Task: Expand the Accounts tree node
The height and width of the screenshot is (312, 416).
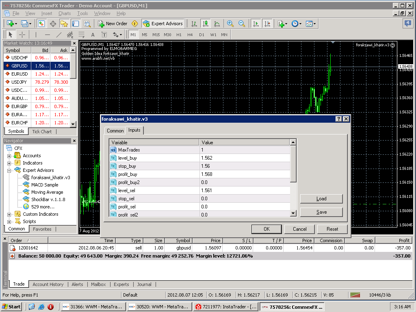Action: tap(9, 156)
